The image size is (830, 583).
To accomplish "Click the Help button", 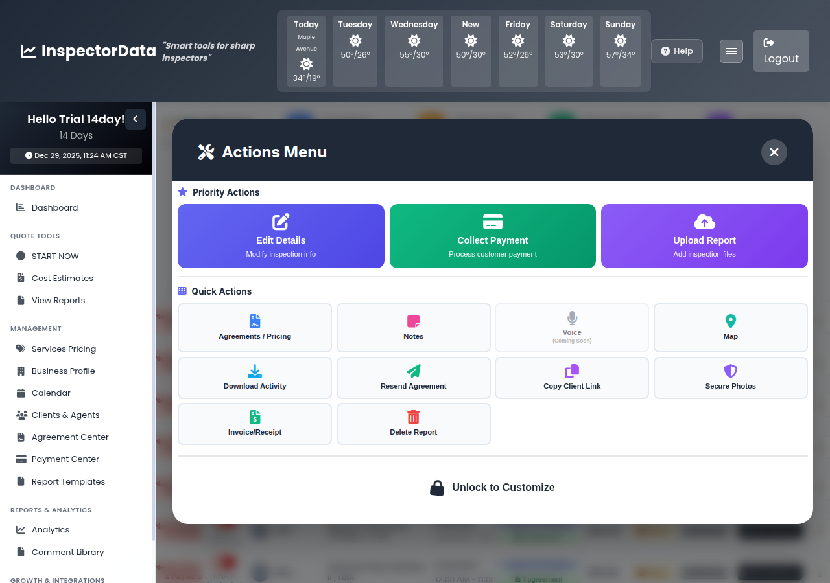I will (676, 51).
